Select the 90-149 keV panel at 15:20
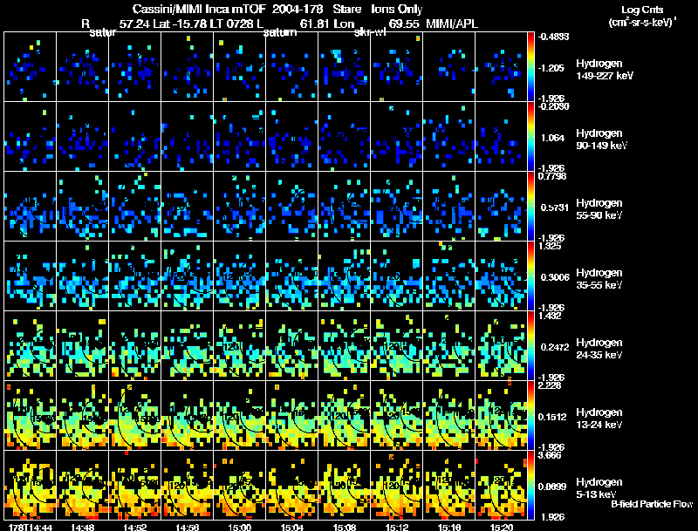This screenshot has width=698, height=531. [501, 136]
